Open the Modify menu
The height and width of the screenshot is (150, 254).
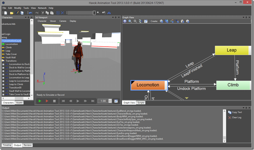(18, 8)
